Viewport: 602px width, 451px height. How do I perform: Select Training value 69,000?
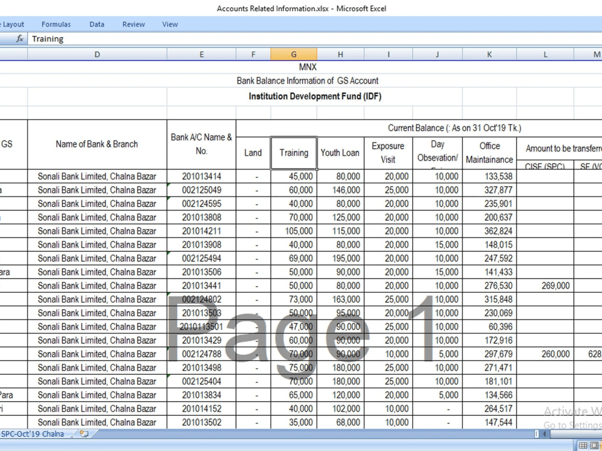coord(294,259)
